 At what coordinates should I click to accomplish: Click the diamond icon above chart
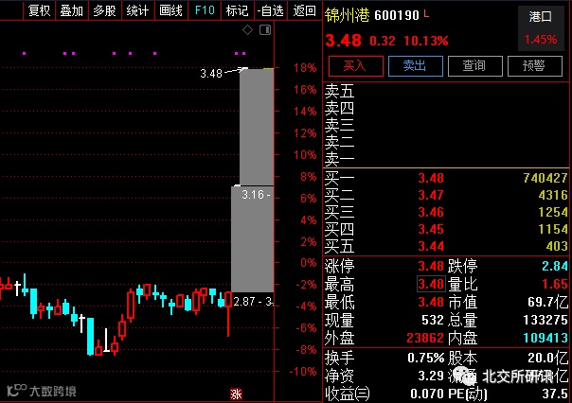(248, 30)
